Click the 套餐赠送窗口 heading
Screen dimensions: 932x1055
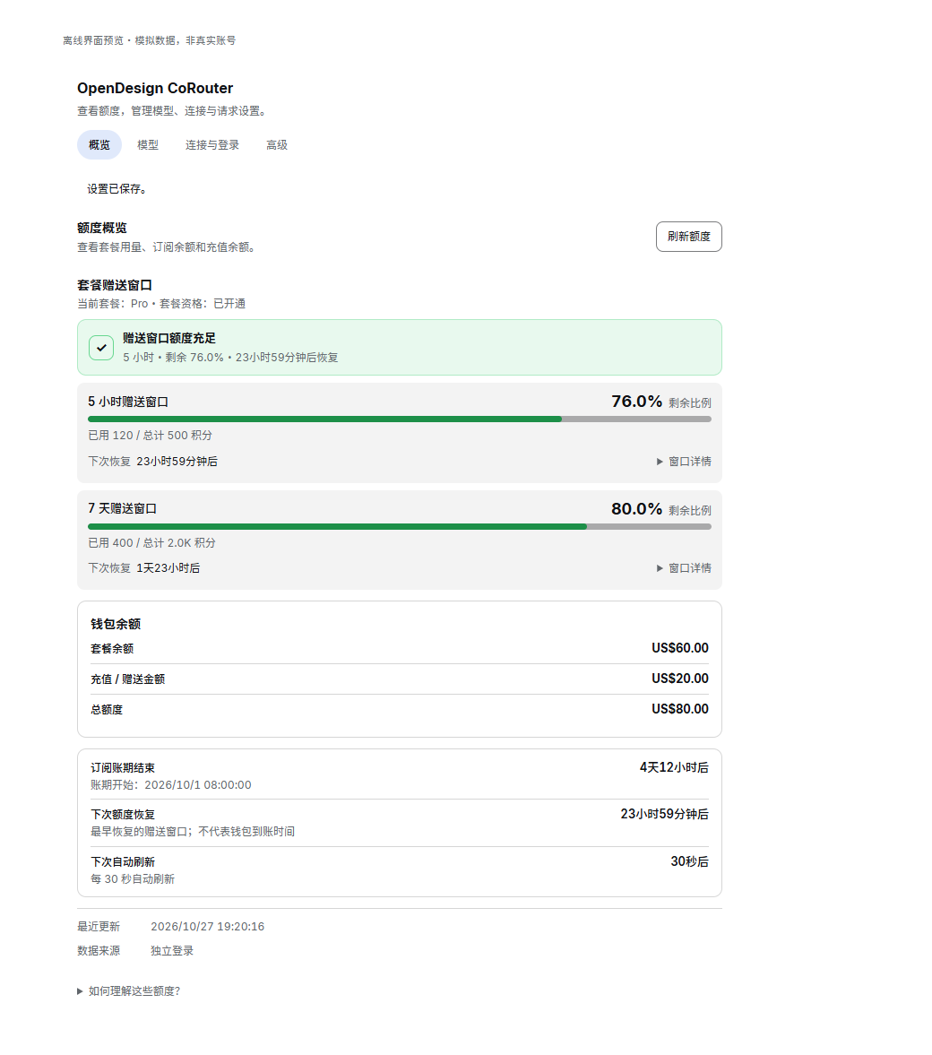pos(115,285)
